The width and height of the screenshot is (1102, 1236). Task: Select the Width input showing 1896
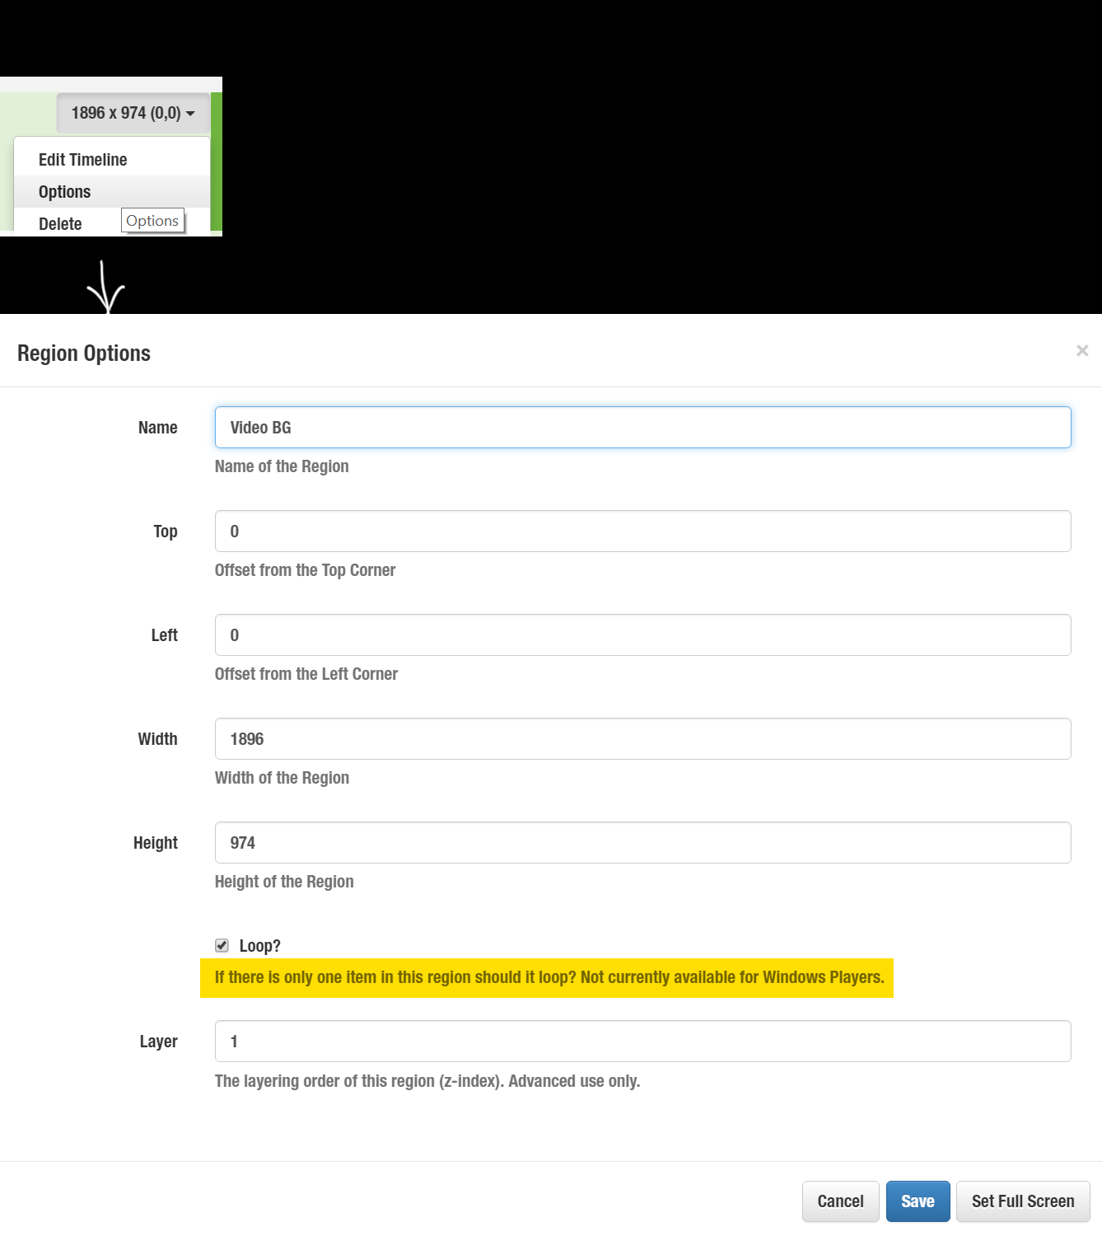pyautogui.click(x=642, y=739)
